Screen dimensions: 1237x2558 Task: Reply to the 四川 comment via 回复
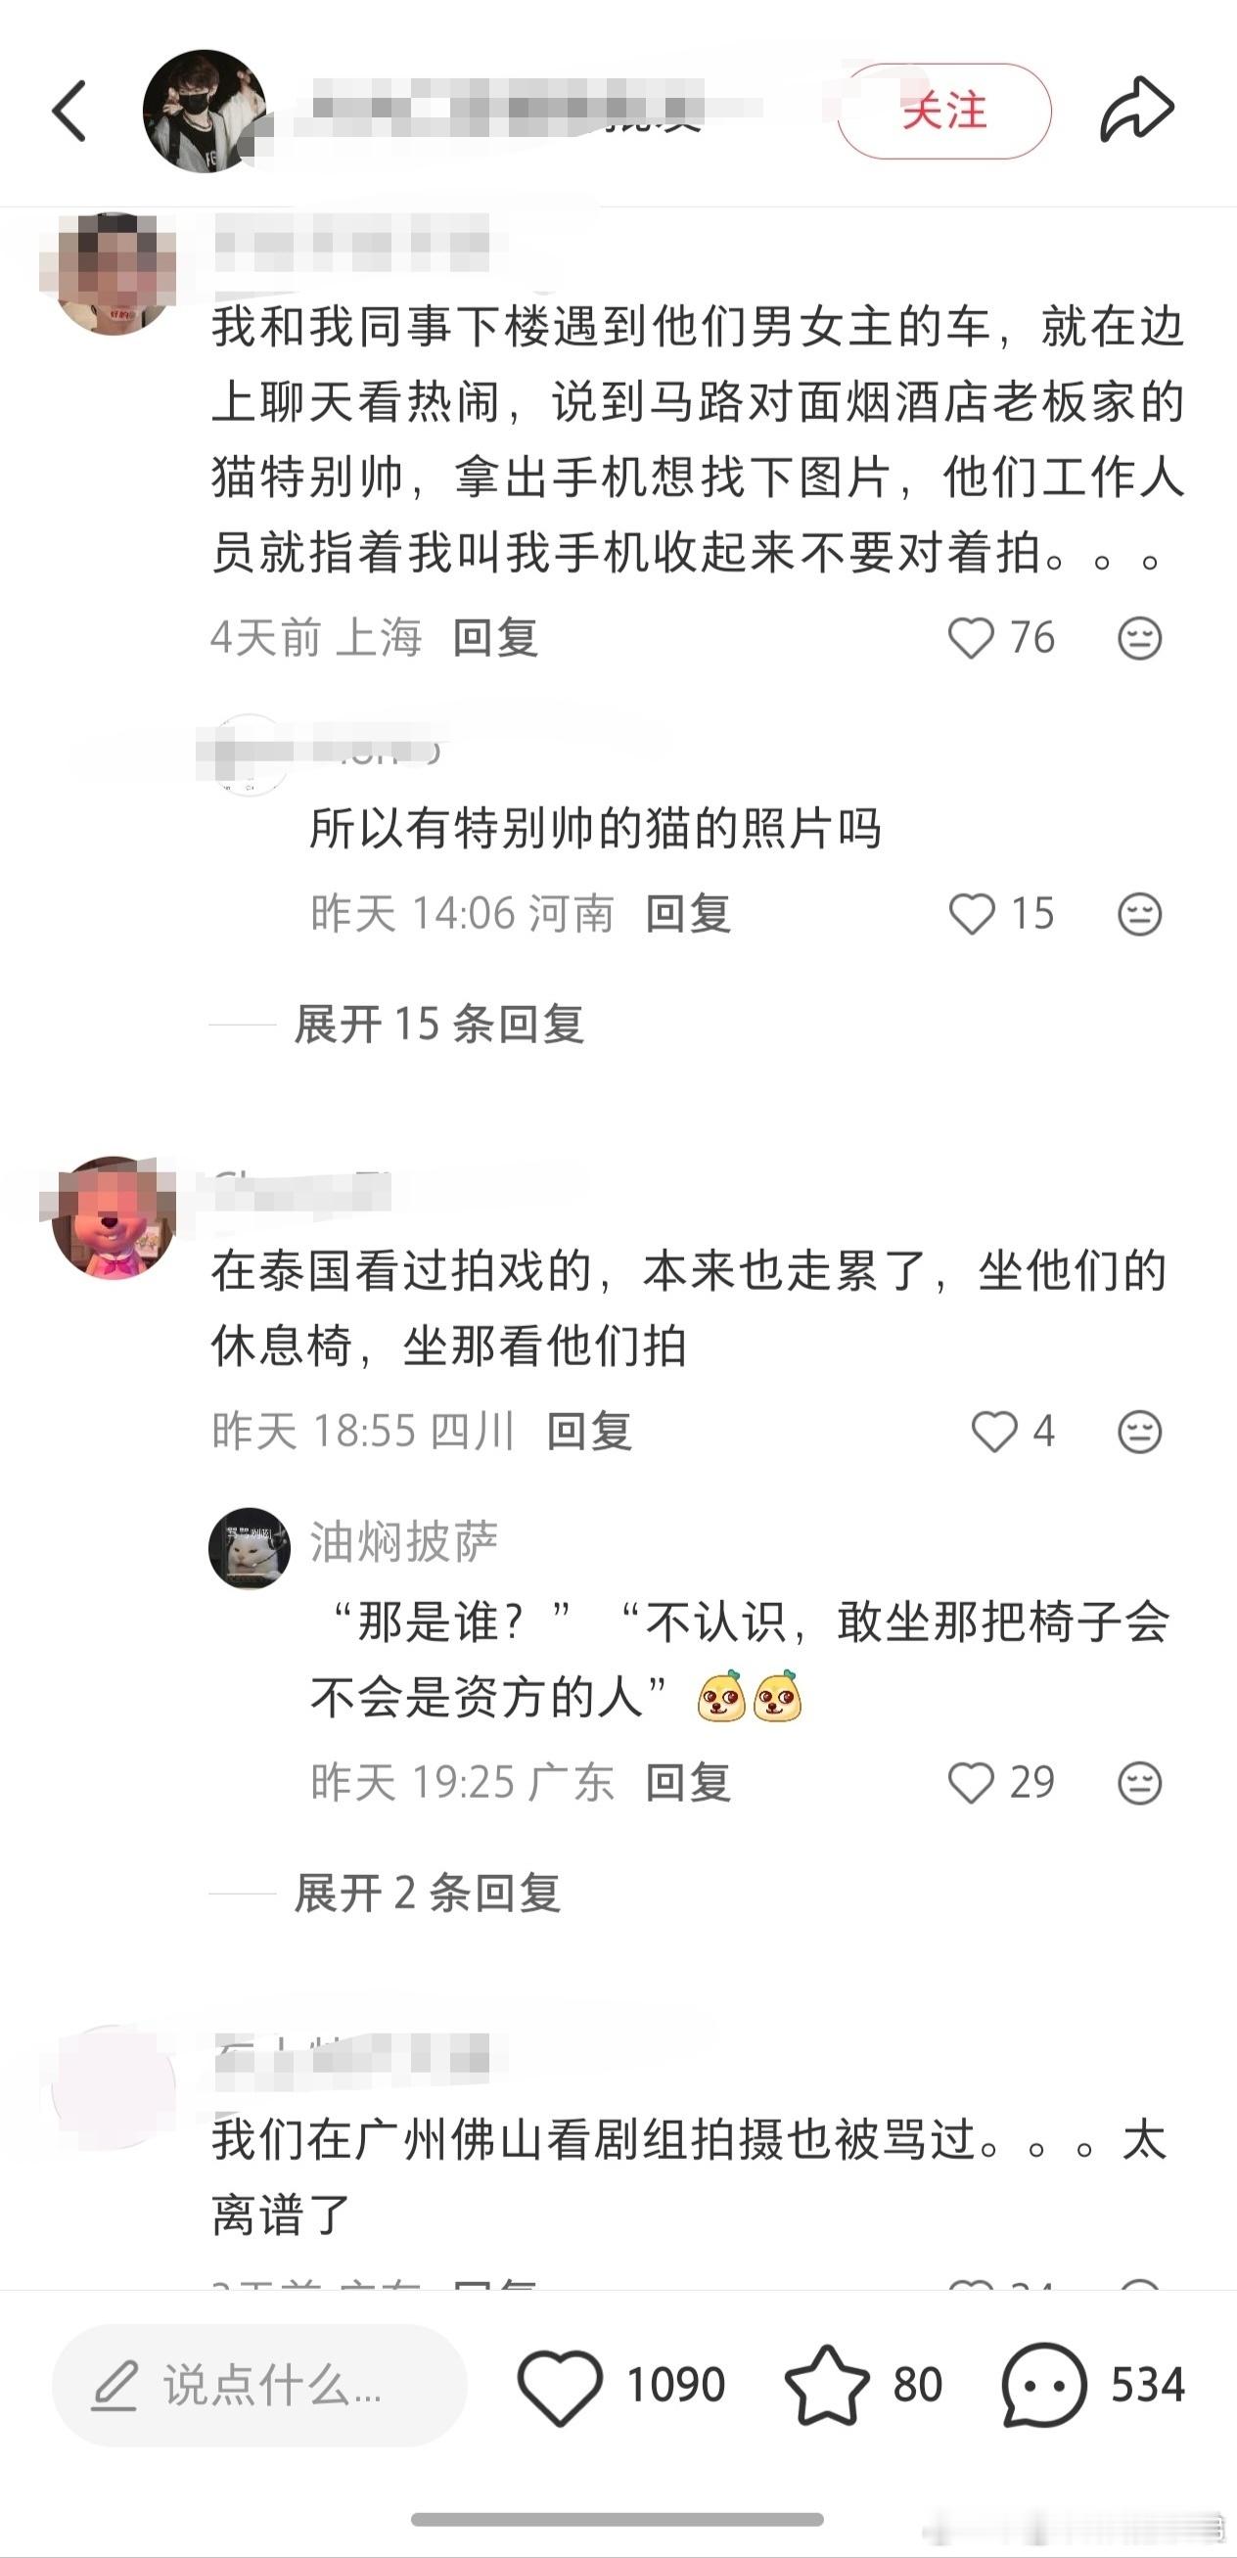tap(590, 1431)
